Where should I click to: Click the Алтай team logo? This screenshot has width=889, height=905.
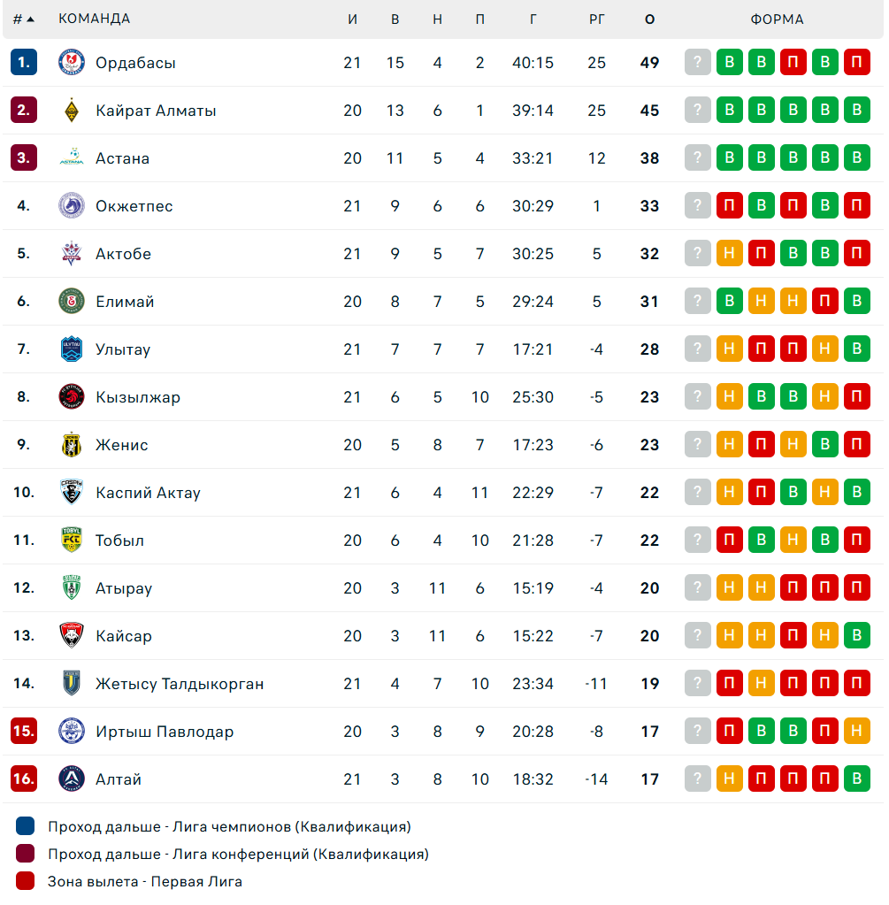(72, 778)
